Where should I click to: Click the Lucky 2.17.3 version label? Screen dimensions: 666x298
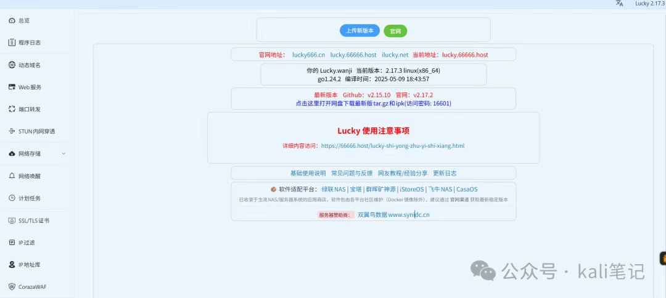(650, 4)
